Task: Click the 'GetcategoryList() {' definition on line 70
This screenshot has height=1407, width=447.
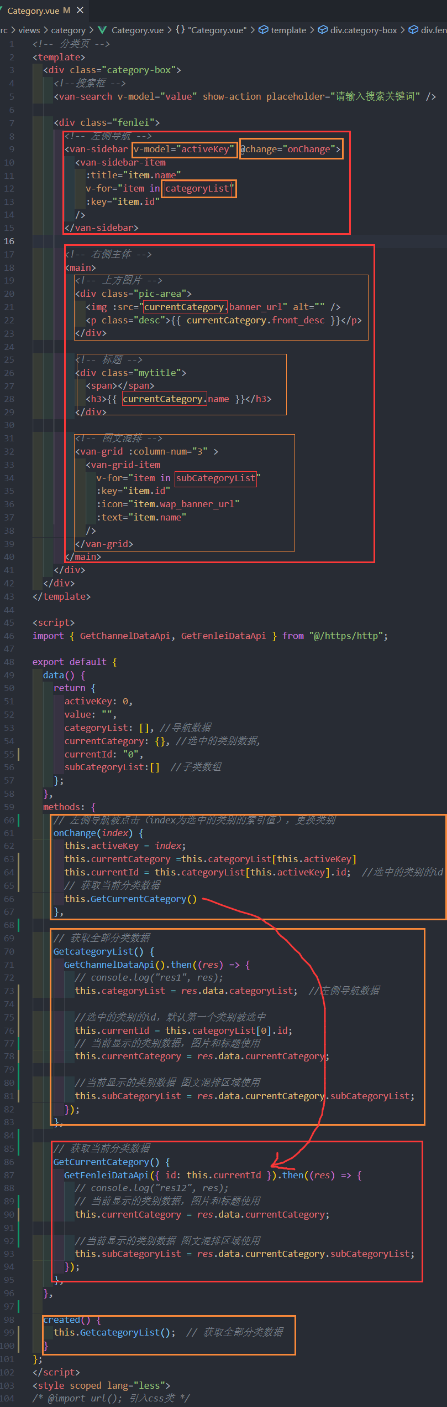Action: pos(104,952)
